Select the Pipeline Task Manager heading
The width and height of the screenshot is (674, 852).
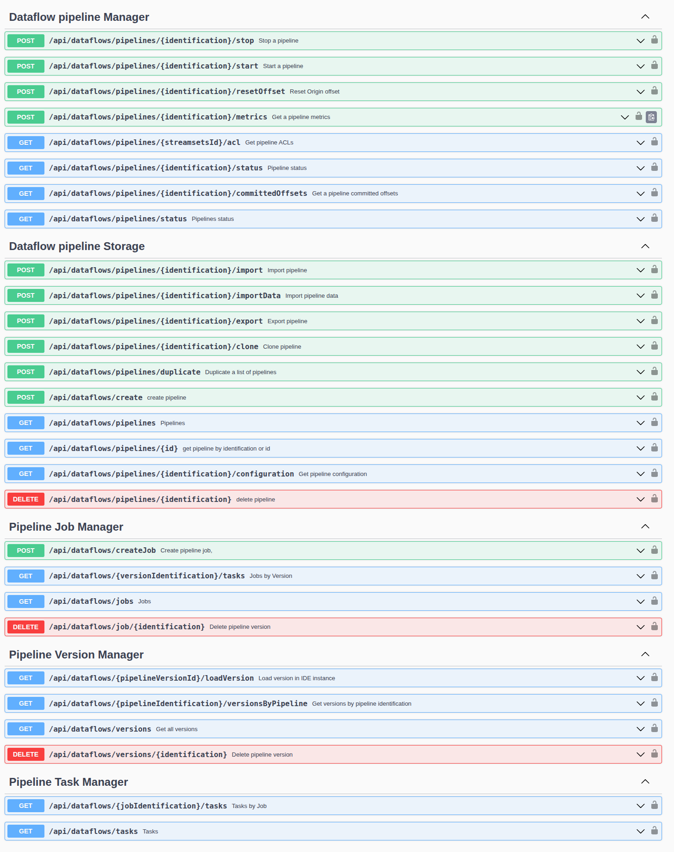pyautogui.click(x=69, y=782)
